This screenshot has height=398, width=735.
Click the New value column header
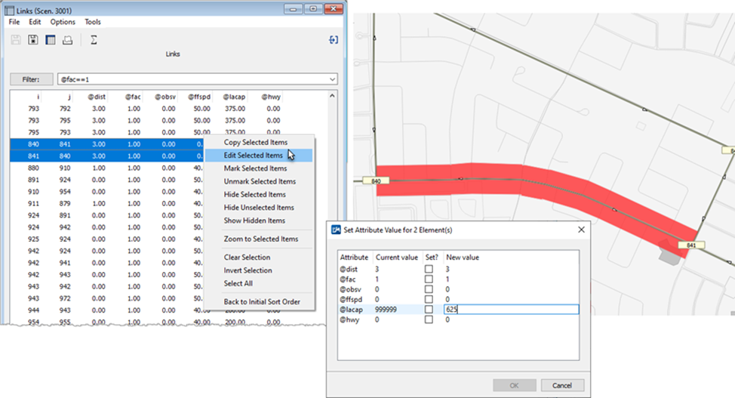tap(462, 258)
